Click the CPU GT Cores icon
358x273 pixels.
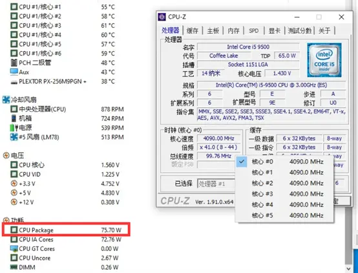coord(14,248)
